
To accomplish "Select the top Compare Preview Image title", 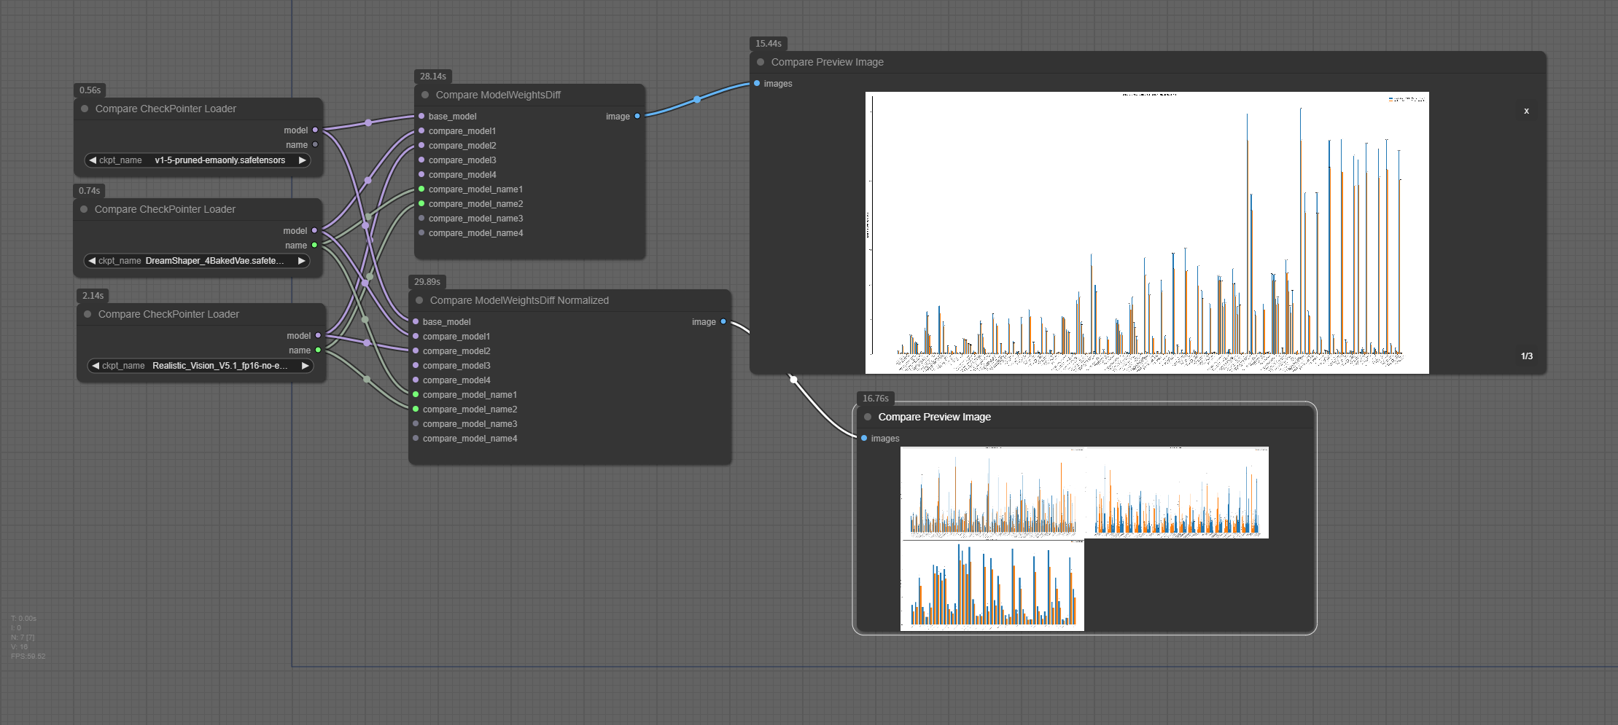I will tap(827, 62).
